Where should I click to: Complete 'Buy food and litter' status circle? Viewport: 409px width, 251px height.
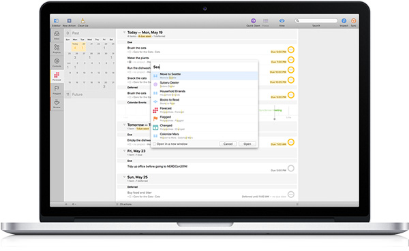click(291, 195)
